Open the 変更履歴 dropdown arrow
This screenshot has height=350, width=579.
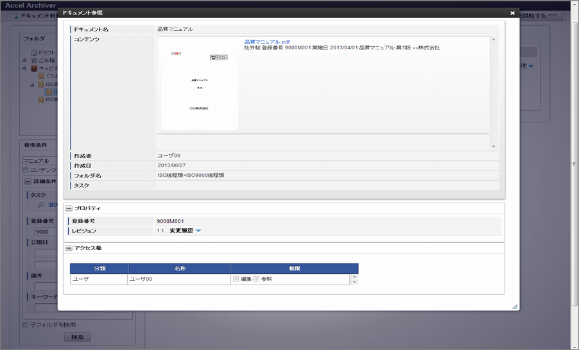point(198,231)
